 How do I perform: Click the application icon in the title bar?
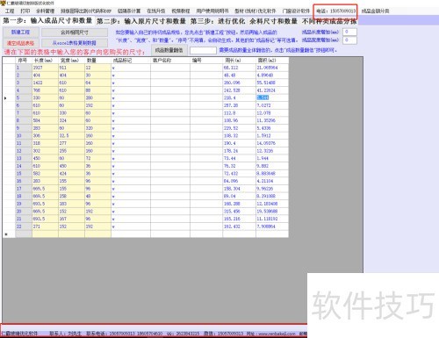3,3
